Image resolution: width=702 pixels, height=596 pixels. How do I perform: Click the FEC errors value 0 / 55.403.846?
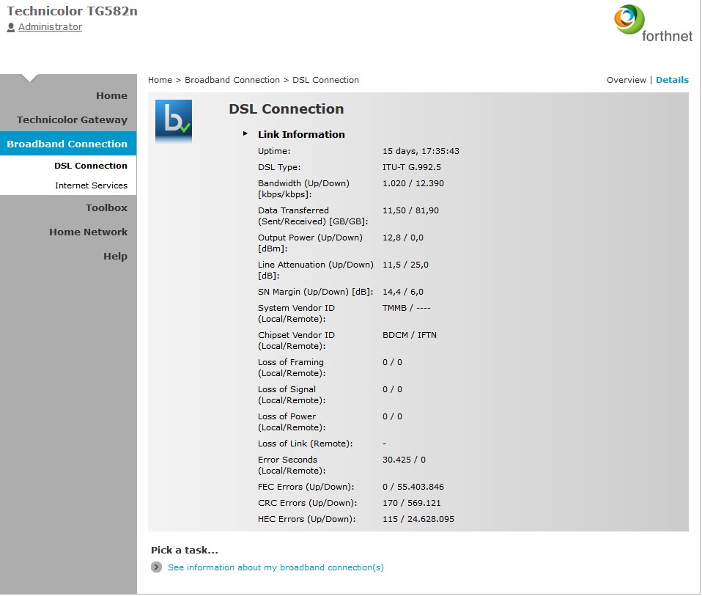click(413, 487)
